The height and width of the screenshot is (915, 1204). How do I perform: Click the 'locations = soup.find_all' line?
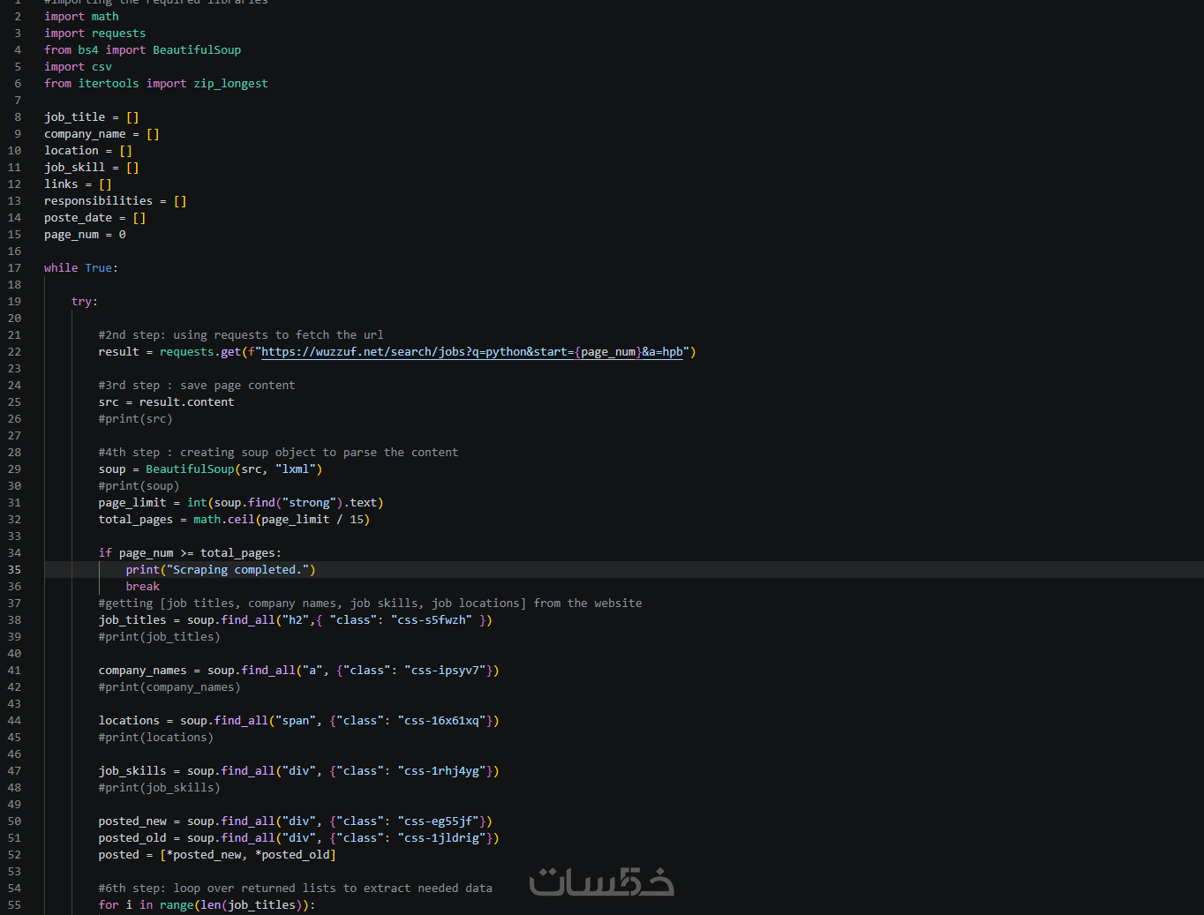[x=299, y=721]
